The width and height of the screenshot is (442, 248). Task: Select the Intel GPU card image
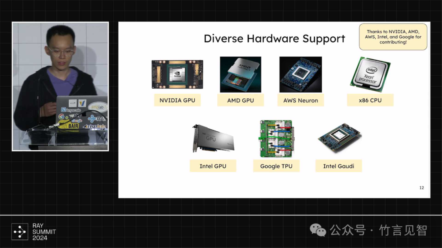tap(213, 138)
